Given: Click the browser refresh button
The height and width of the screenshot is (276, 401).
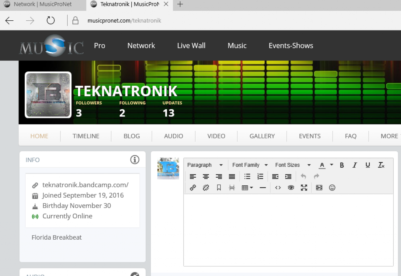Looking at the screenshot, I should pyautogui.click(x=50, y=21).
